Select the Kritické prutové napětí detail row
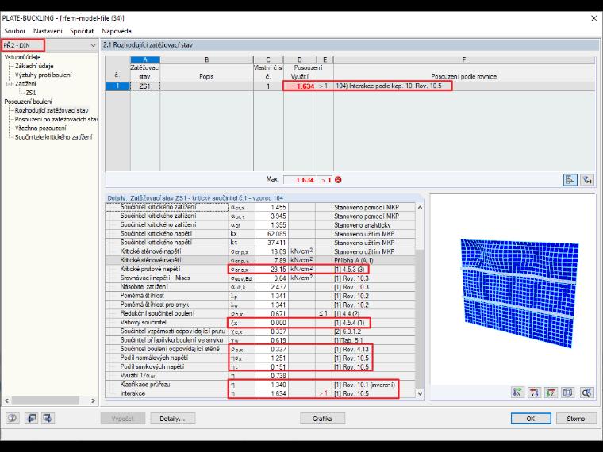Screen dimensions: 603x452 [260, 269]
